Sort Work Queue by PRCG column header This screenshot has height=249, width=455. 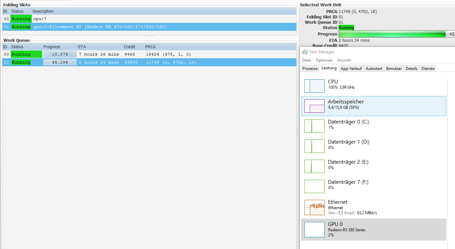tap(220, 47)
